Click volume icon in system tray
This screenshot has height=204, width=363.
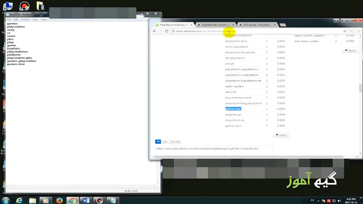(x=339, y=201)
